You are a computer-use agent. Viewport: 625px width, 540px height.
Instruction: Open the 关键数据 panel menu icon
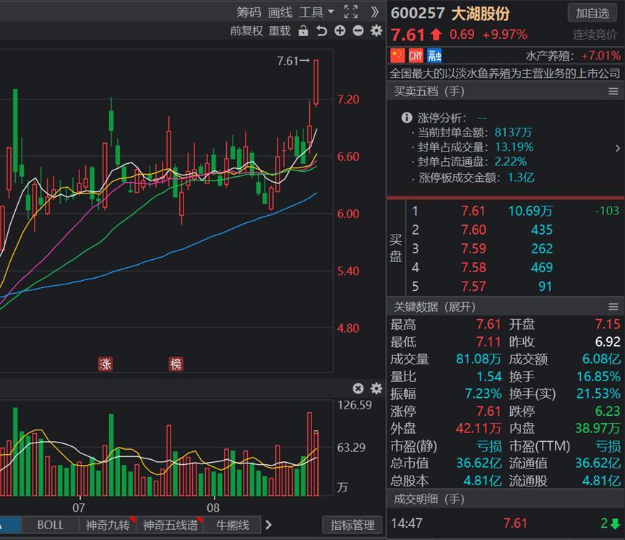tap(613, 307)
